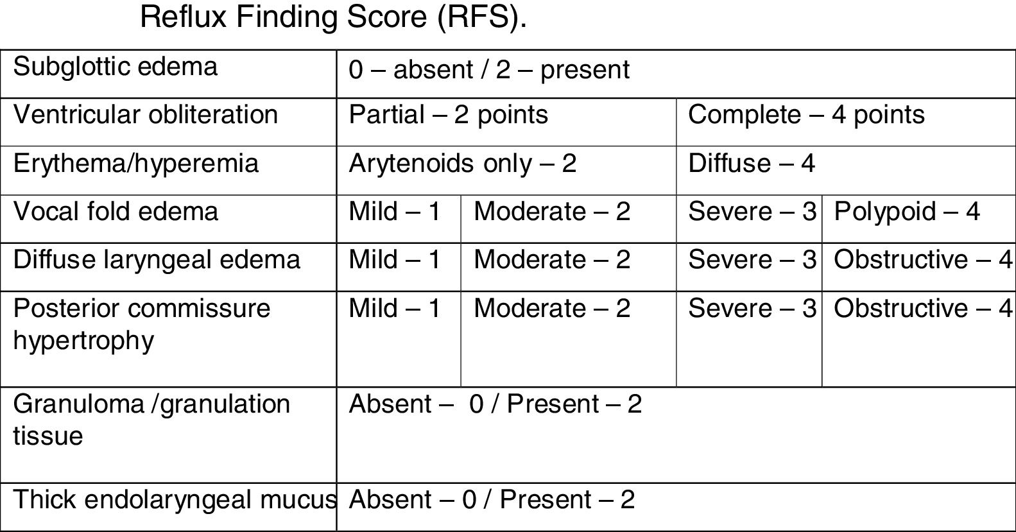This screenshot has height=532, width=1016.
Task: Click the Vocal fold edema label
Action: pyautogui.click(x=116, y=212)
